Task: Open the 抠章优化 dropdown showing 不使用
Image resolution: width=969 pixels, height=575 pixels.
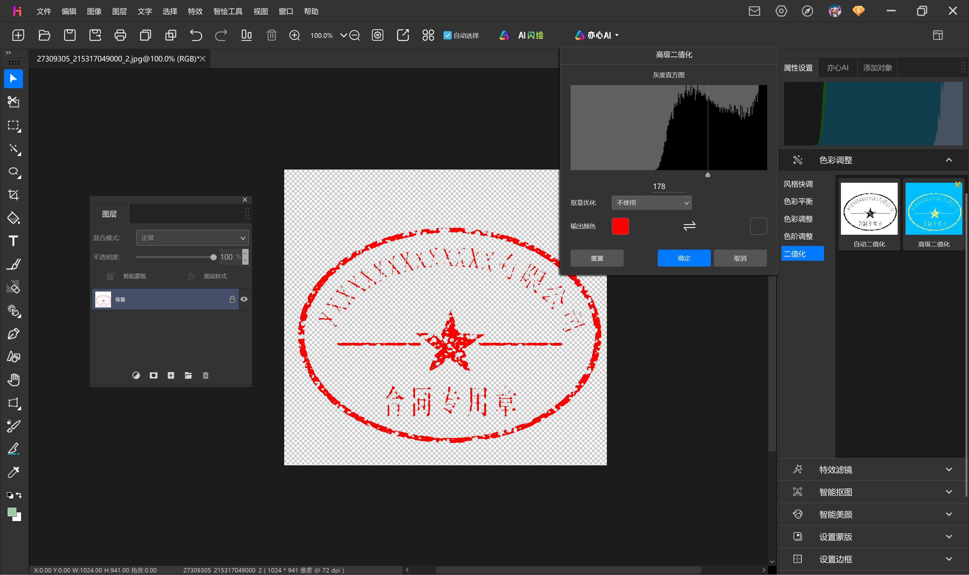Action: tap(651, 203)
